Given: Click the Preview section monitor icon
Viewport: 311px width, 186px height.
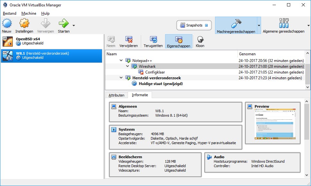Looking at the screenshot, I should click(x=250, y=106).
